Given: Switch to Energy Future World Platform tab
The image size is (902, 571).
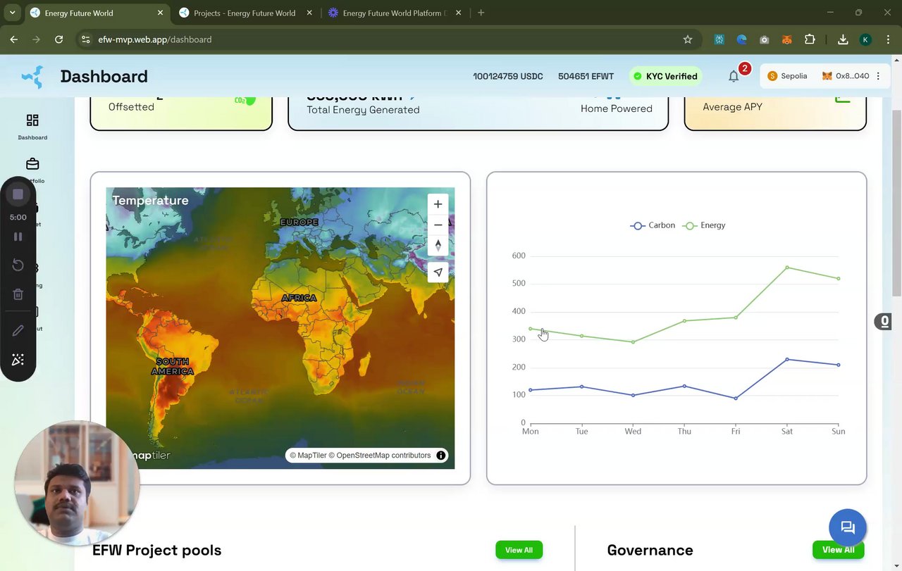Looking at the screenshot, I should pos(394,13).
